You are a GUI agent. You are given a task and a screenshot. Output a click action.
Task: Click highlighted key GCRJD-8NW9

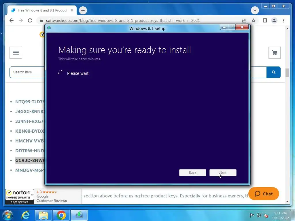[30, 160]
